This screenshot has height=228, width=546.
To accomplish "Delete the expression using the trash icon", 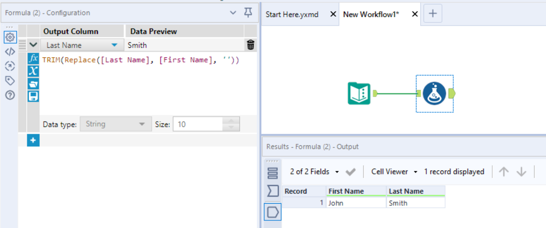I will (251, 45).
